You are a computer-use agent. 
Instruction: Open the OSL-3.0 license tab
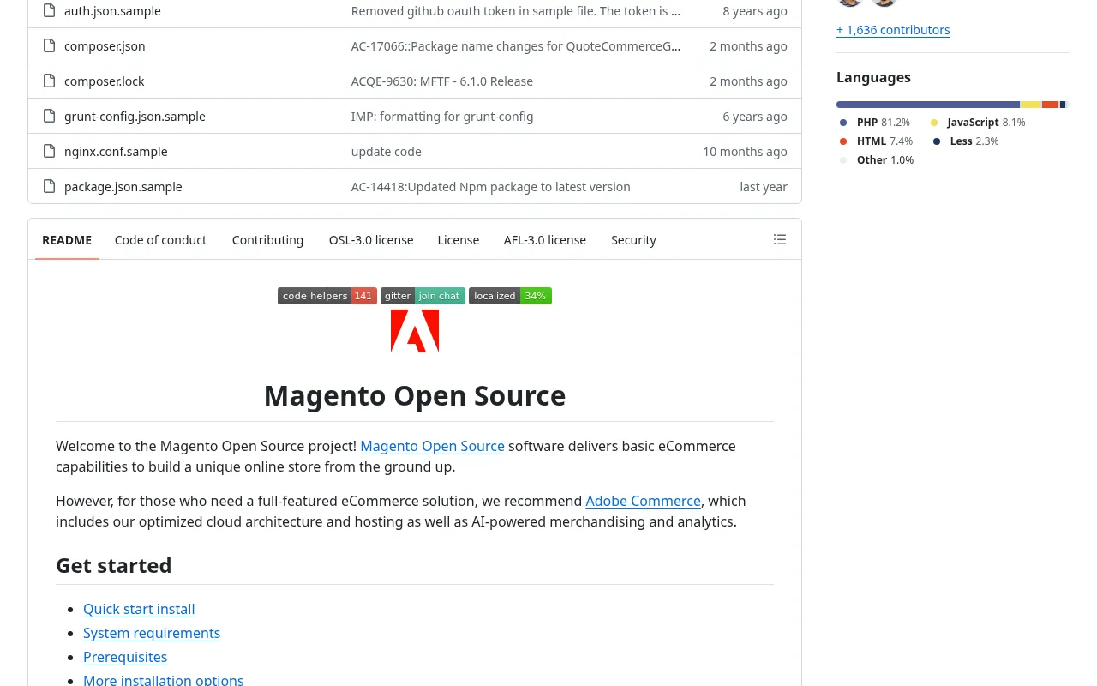(371, 240)
